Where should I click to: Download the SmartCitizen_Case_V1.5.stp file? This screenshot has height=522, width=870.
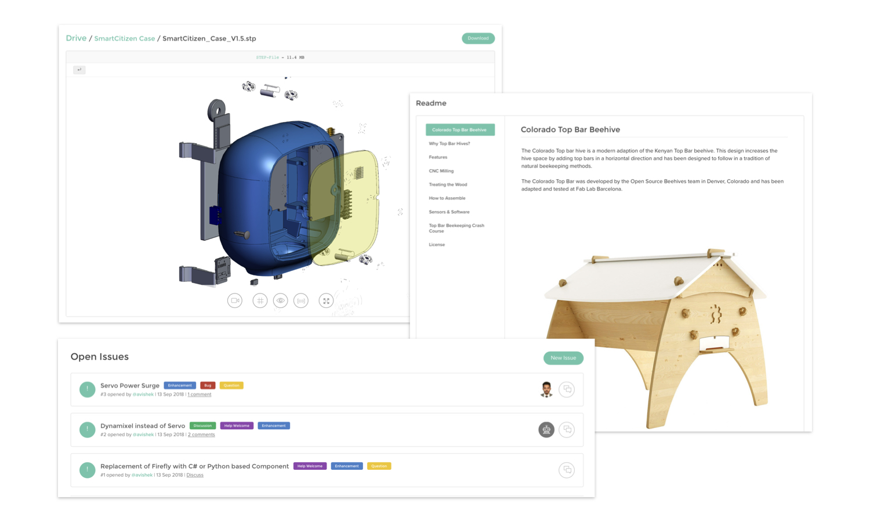tap(478, 38)
